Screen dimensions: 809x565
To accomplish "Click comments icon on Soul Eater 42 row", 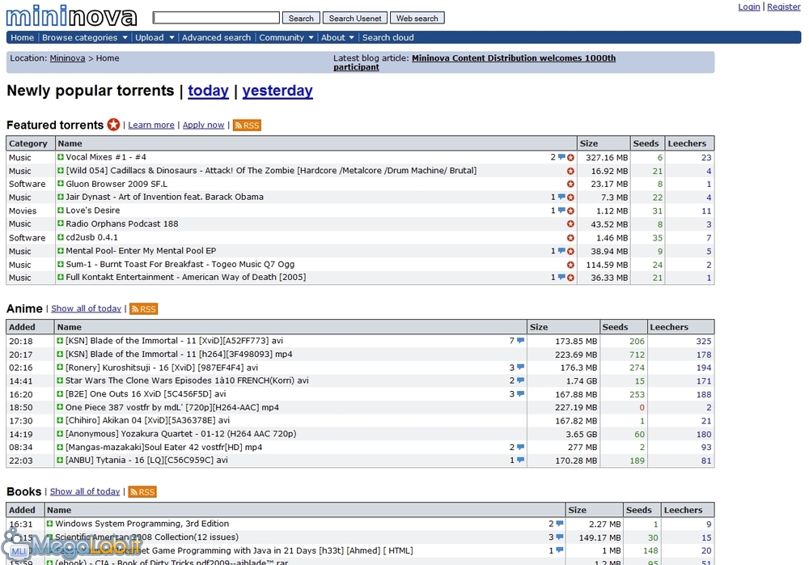I will tap(520, 447).
